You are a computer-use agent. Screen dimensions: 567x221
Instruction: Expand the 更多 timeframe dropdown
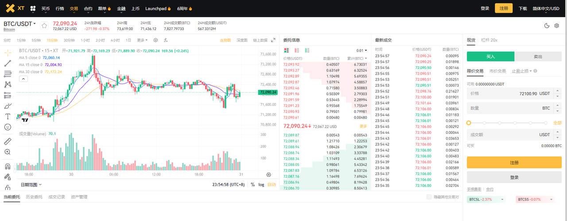coord(142,40)
